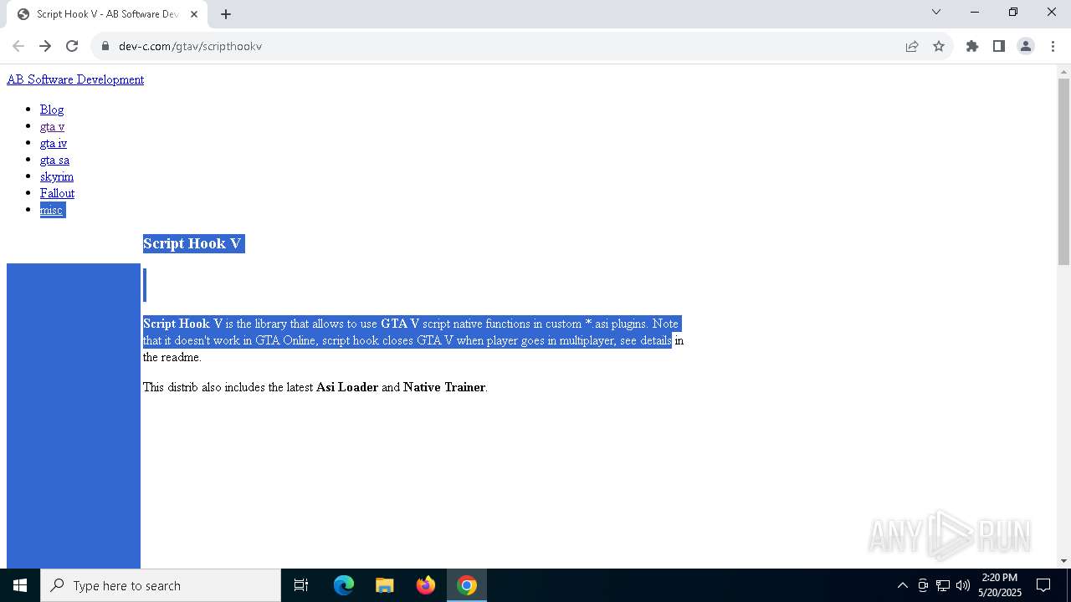The width and height of the screenshot is (1071, 602).
Task: Open Chrome three-dot menu
Action: 1053,46
